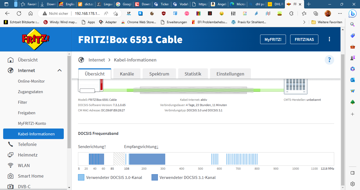360x190 pixels.
Task: Open the sidebar Tools briefcase icon
Action: tap(353, 47)
